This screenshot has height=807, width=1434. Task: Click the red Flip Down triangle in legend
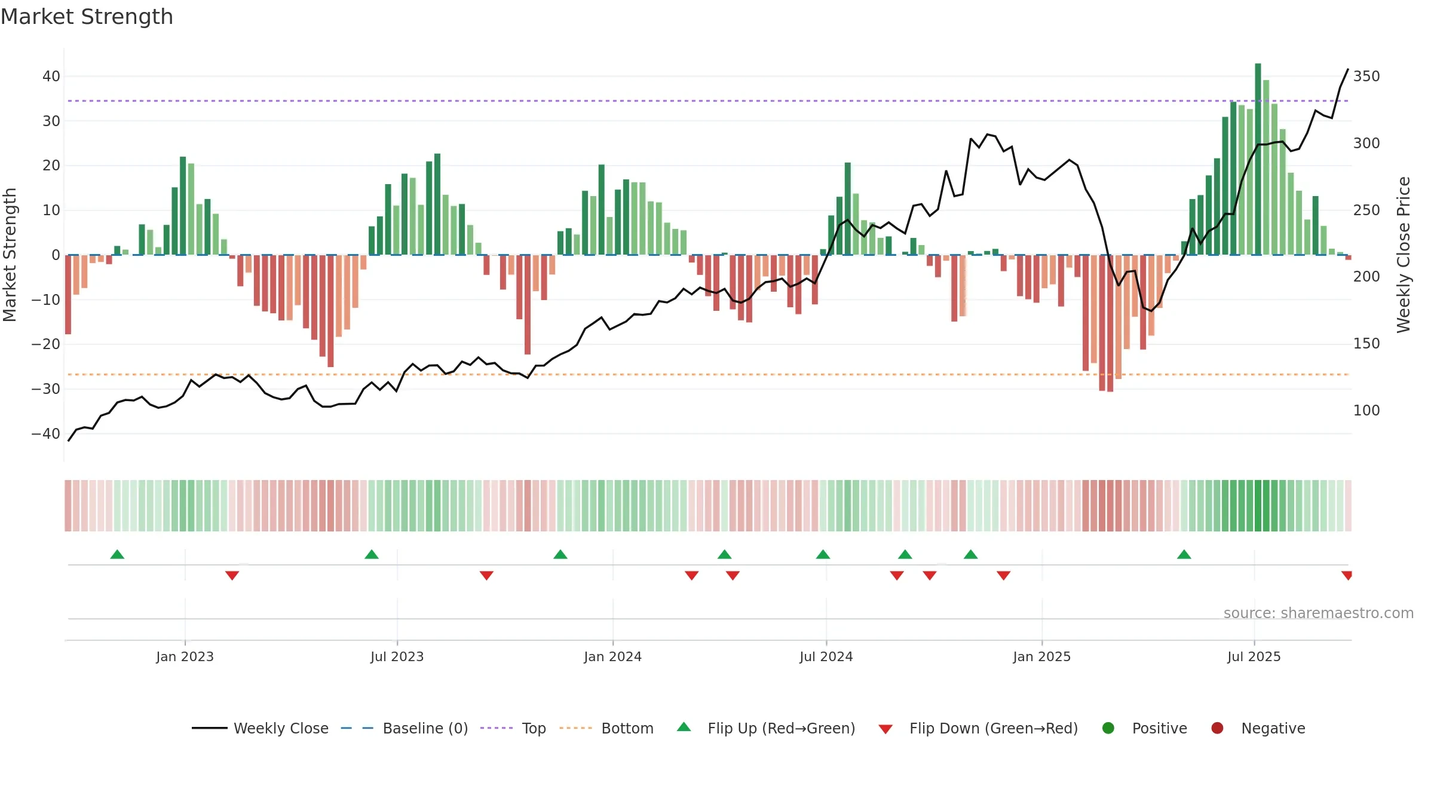(885, 729)
